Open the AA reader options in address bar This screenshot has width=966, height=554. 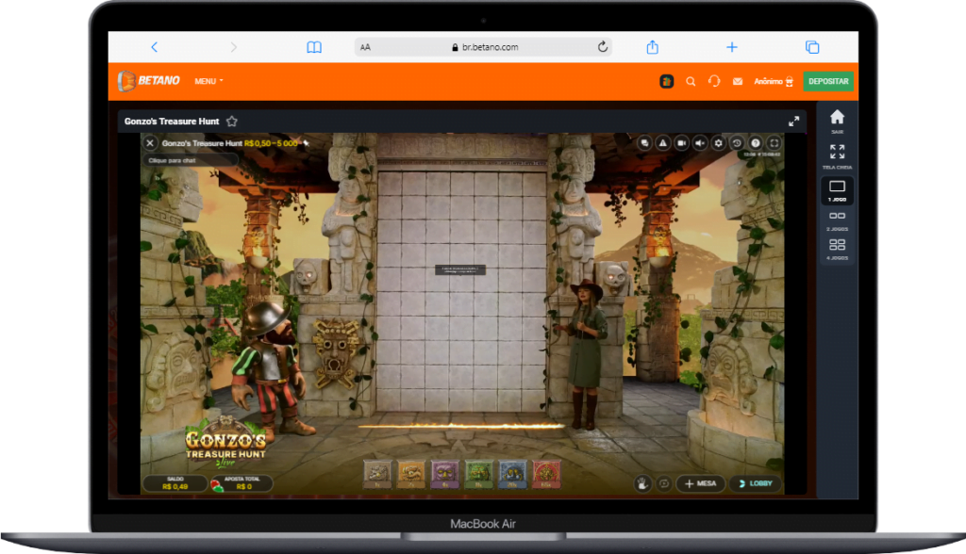(365, 47)
